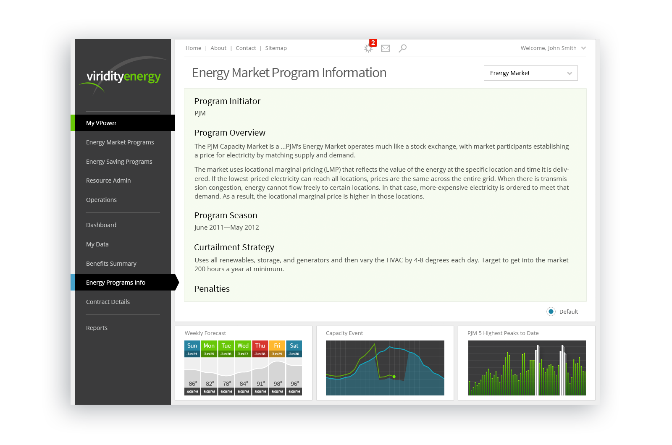Select My VPower in sidebar
The image size is (672, 445).
pos(123,123)
